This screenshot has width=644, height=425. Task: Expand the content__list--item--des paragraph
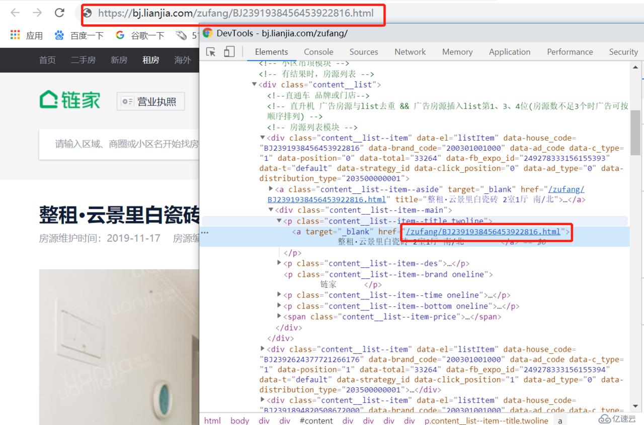point(280,263)
